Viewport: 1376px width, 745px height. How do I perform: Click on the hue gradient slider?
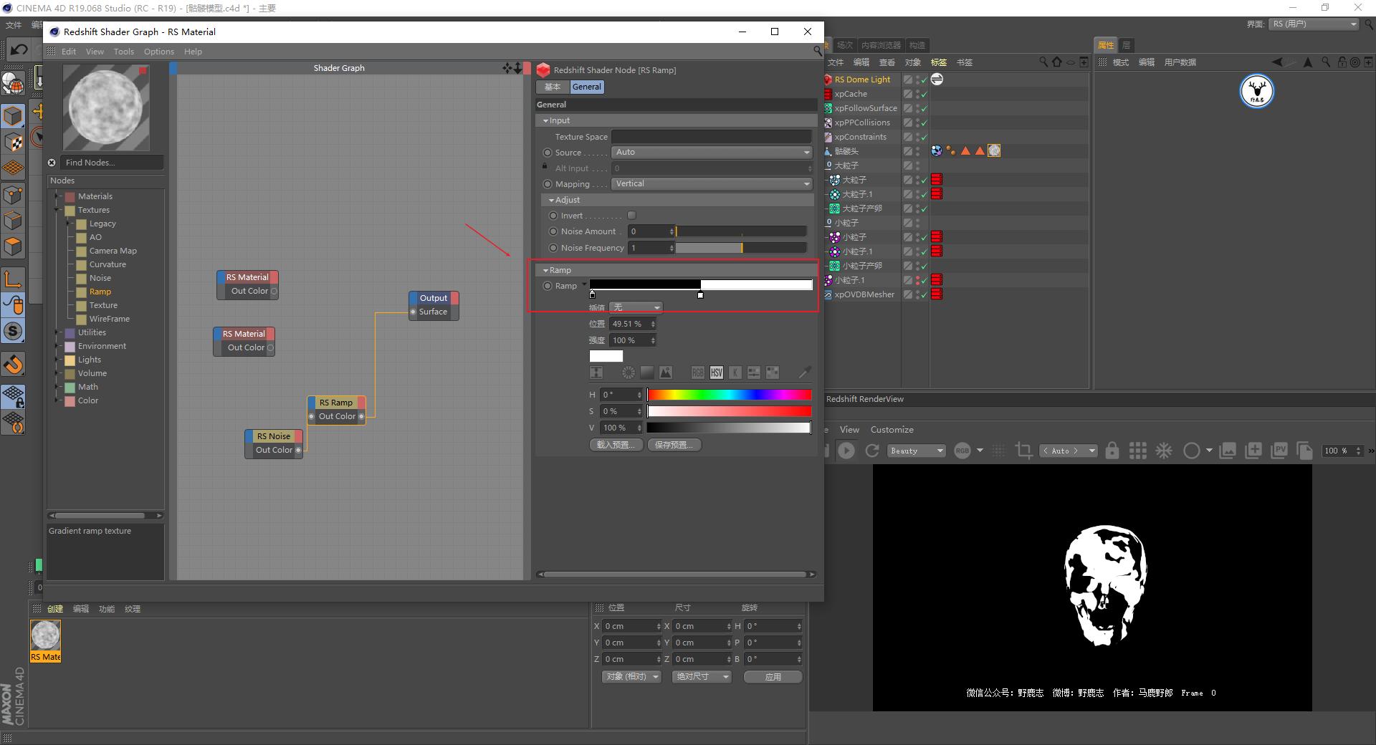click(729, 395)
